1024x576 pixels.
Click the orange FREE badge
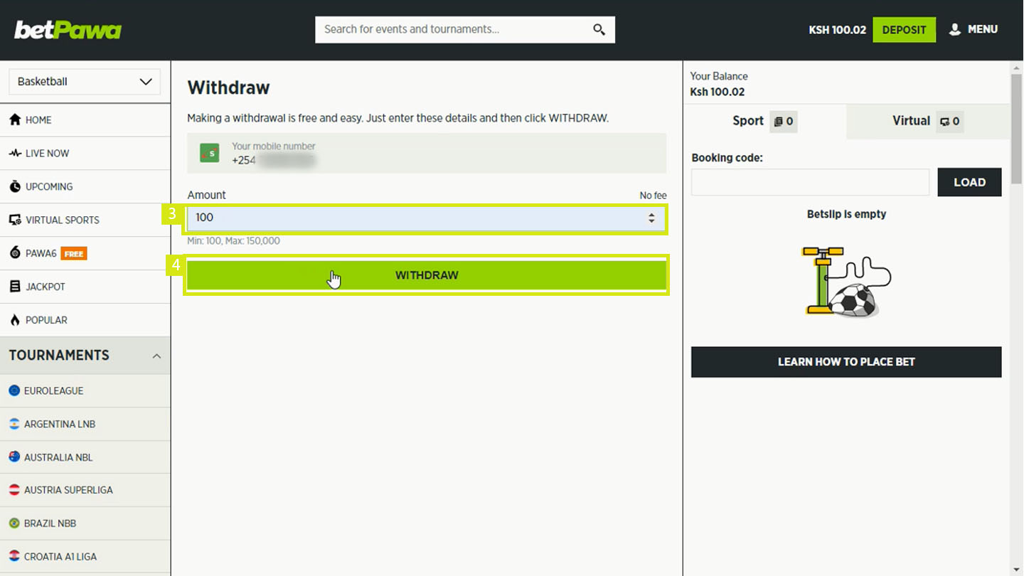[x=74, y=254]
